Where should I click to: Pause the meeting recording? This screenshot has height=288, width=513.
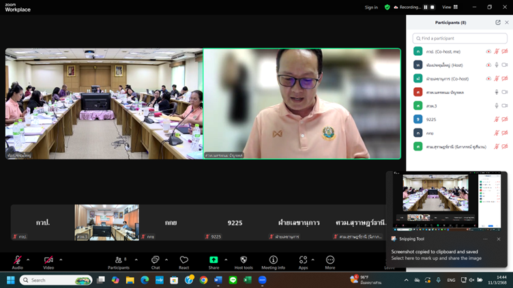(426, 7)
